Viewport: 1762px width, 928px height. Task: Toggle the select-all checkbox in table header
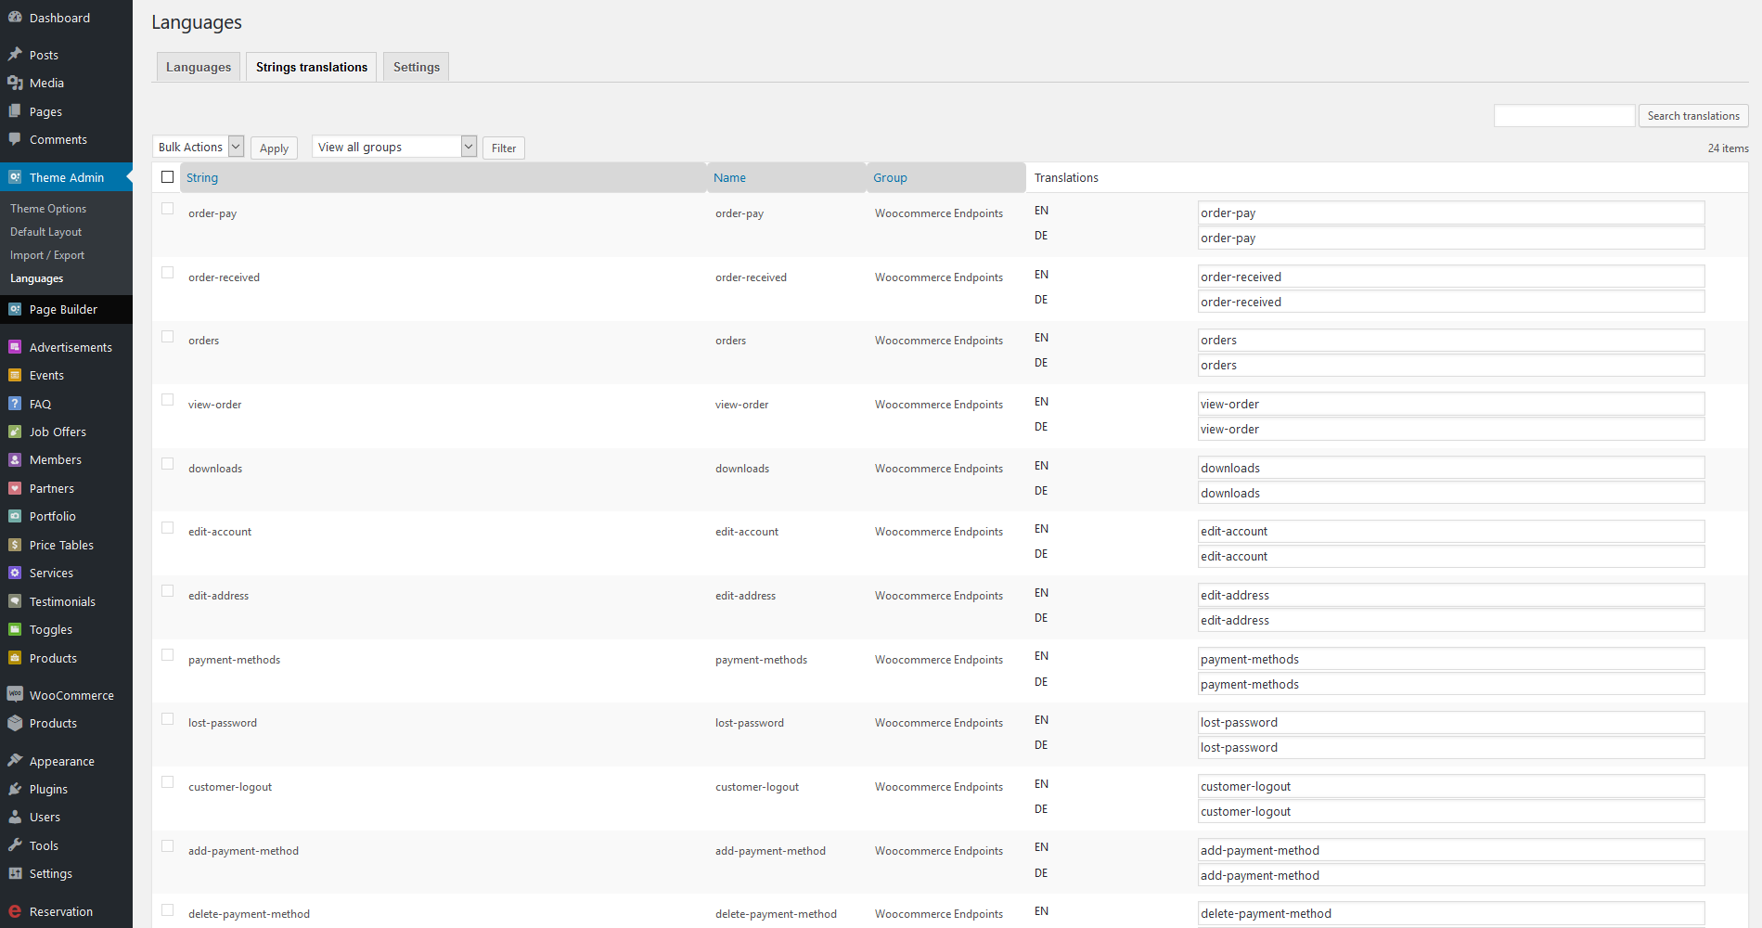tap(168, 177)
